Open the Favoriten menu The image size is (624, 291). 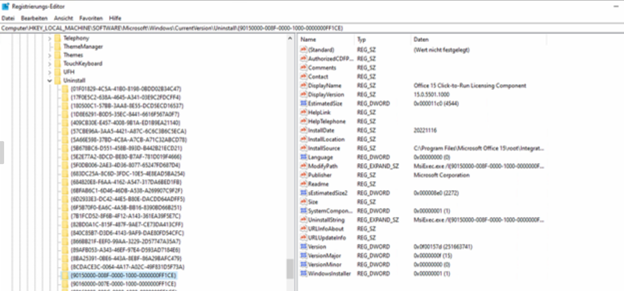(91, 18)
